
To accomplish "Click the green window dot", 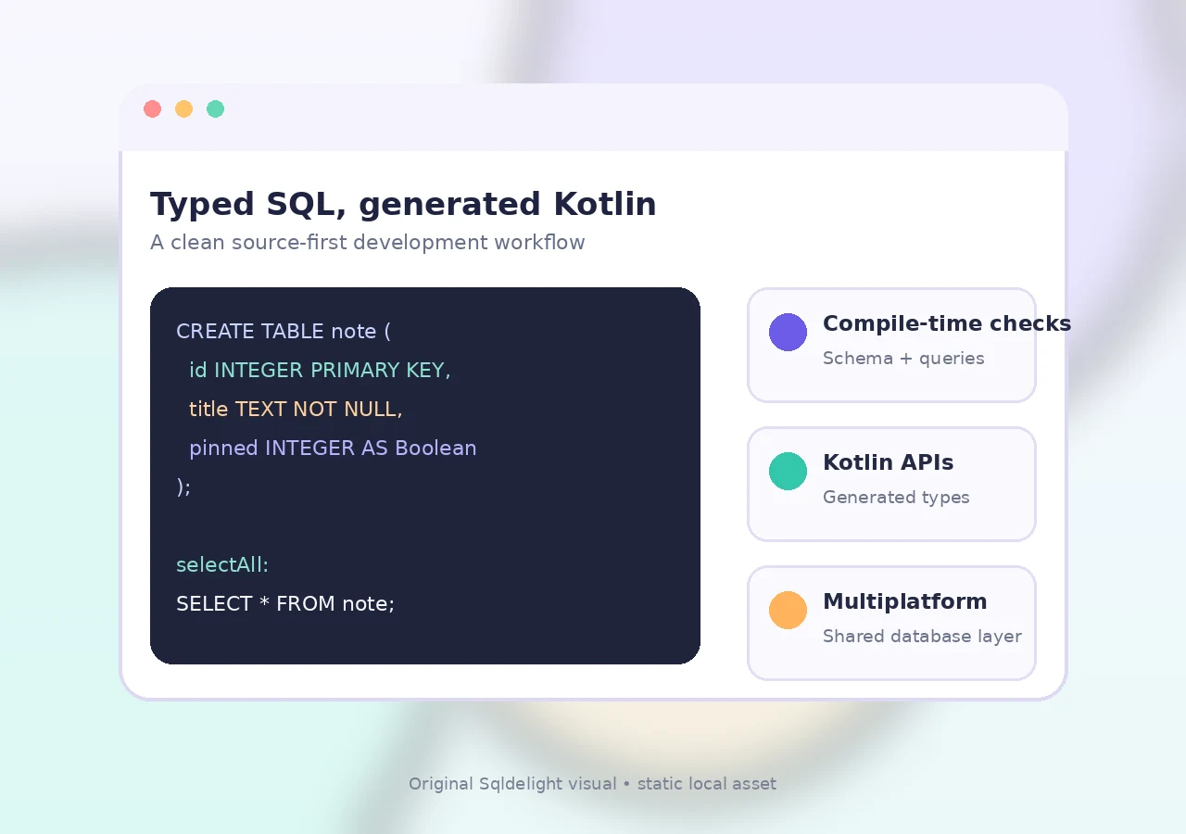I will tap(216, 109).
